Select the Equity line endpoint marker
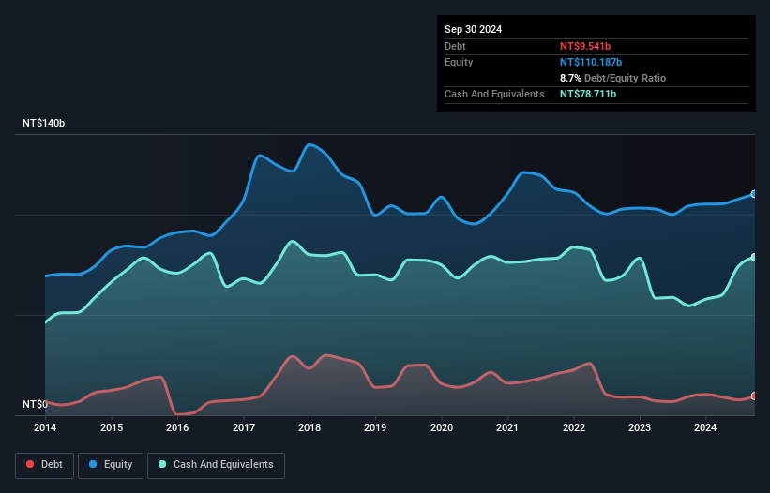Screen dimensions: 770x493 coord(754,194)
